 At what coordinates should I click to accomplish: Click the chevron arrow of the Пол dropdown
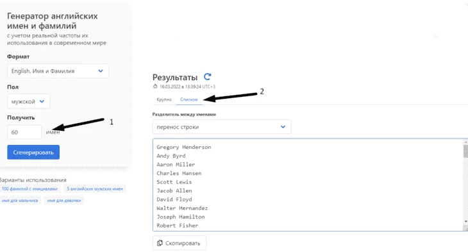pos(42,101)
